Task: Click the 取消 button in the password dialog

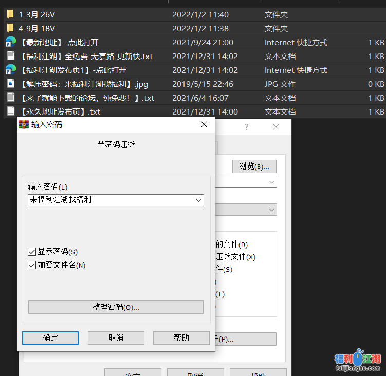Action: pos(116,337)
